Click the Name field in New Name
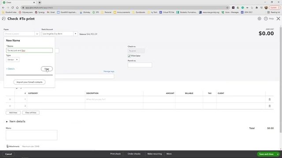Image resolution: width=282 pixels, height=158 pixels. [x=30, y=50]
